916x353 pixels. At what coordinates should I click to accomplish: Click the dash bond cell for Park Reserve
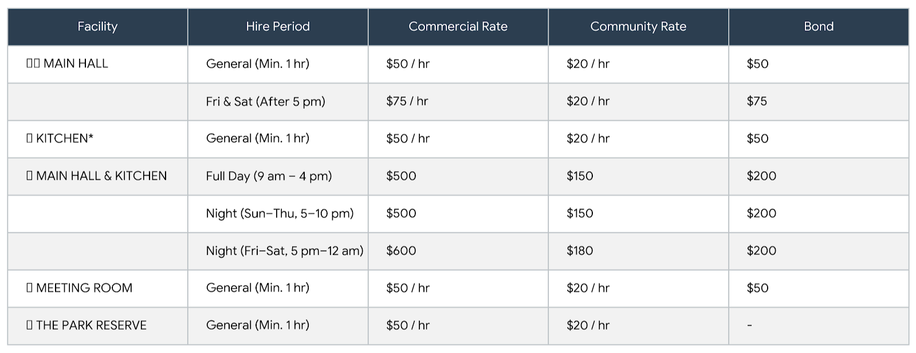tap(749, 325)
